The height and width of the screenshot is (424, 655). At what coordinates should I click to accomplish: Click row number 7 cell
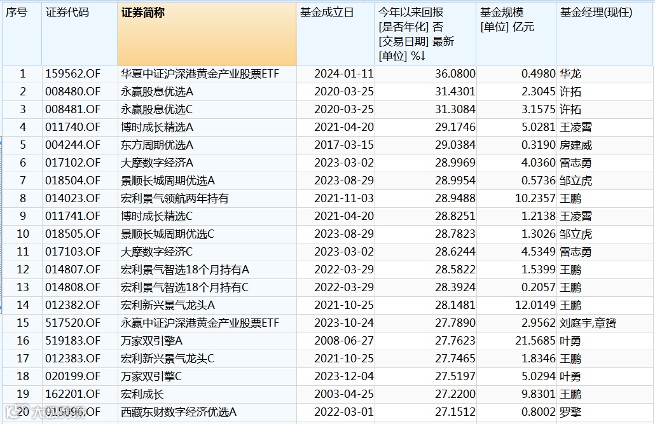pyautogui.click(x=22, y=181)
